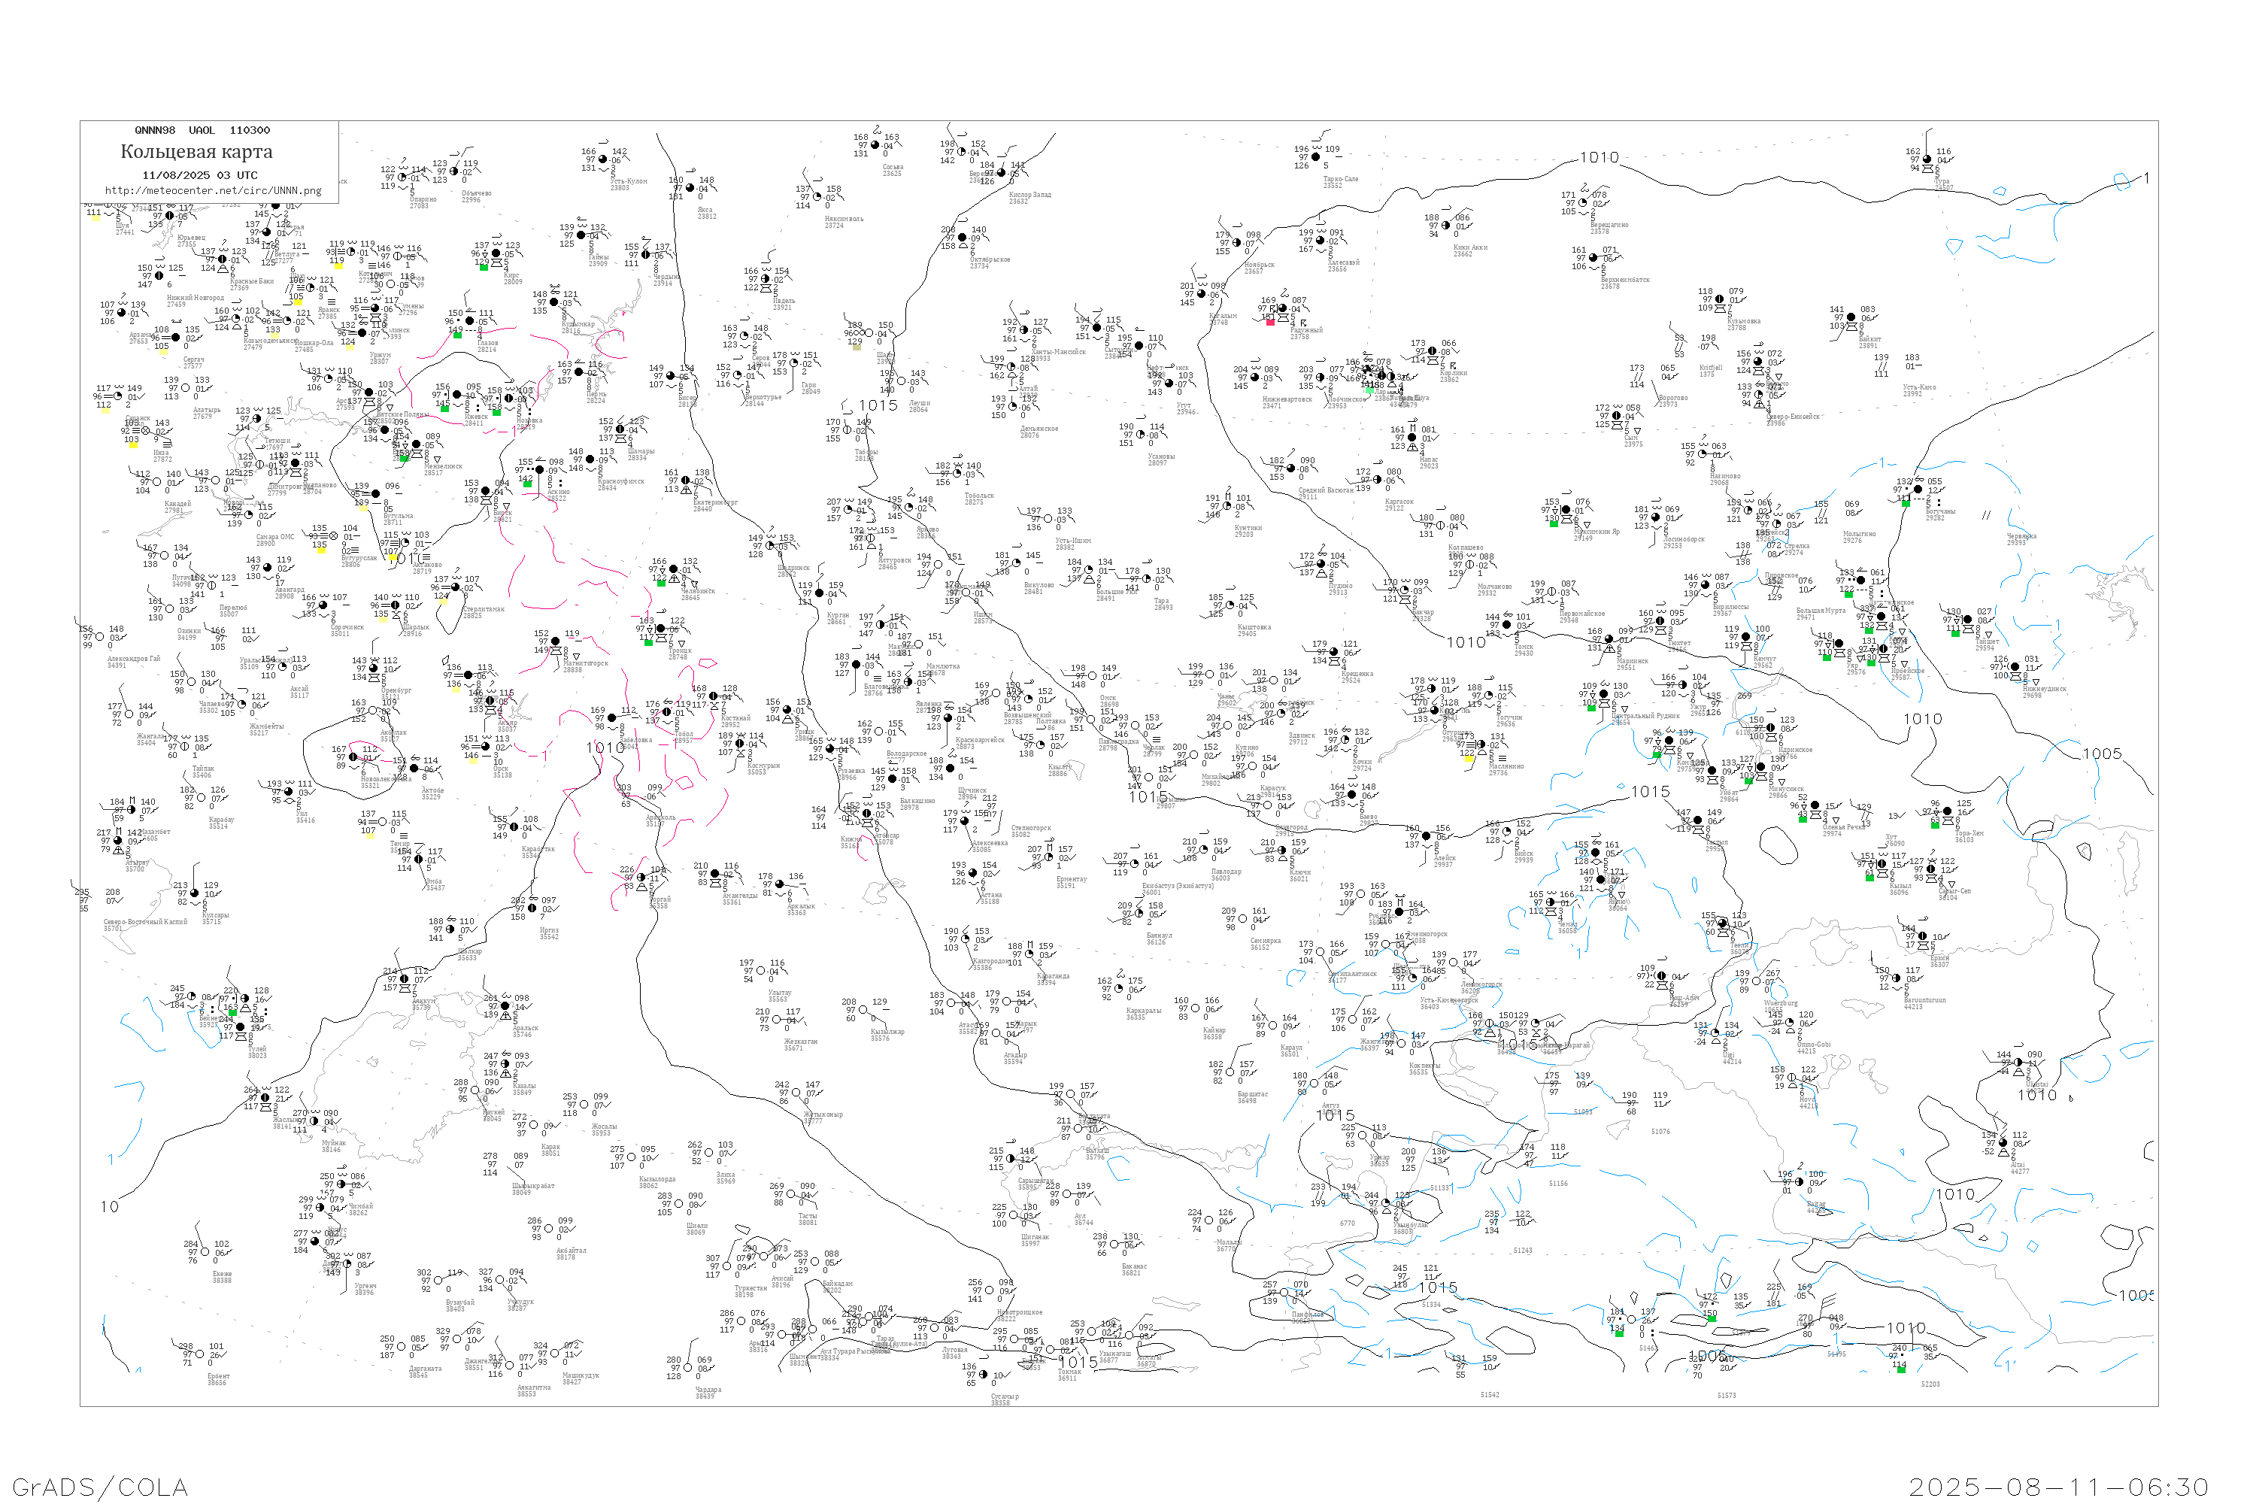Click the 'Кольцевая карта' map title
Screen dimensions: 2256x1504
pos(196,152)
